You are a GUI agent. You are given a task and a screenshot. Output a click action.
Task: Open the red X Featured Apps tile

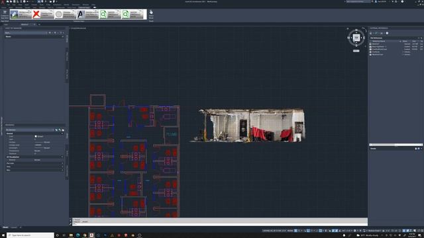click(x=43, y=15)
